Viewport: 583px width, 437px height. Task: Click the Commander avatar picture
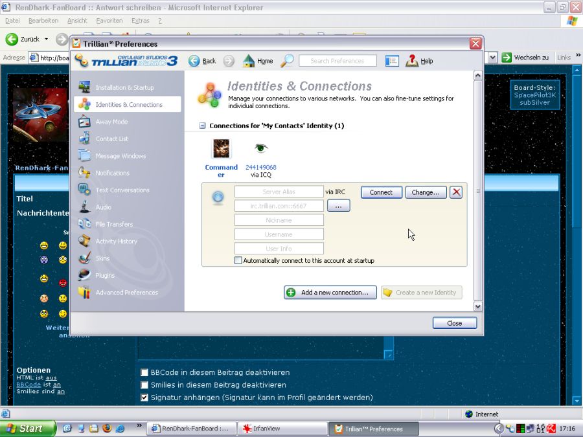[x=222, y=148]
